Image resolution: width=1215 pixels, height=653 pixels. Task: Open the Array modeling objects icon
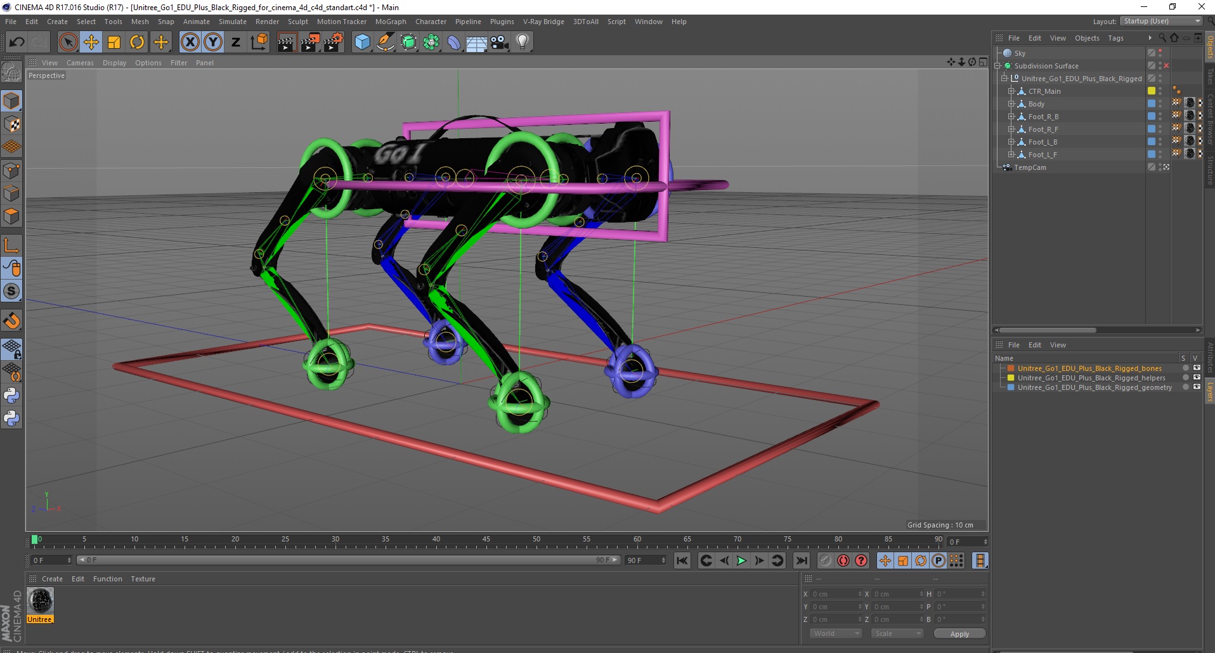tap(431, 42)
